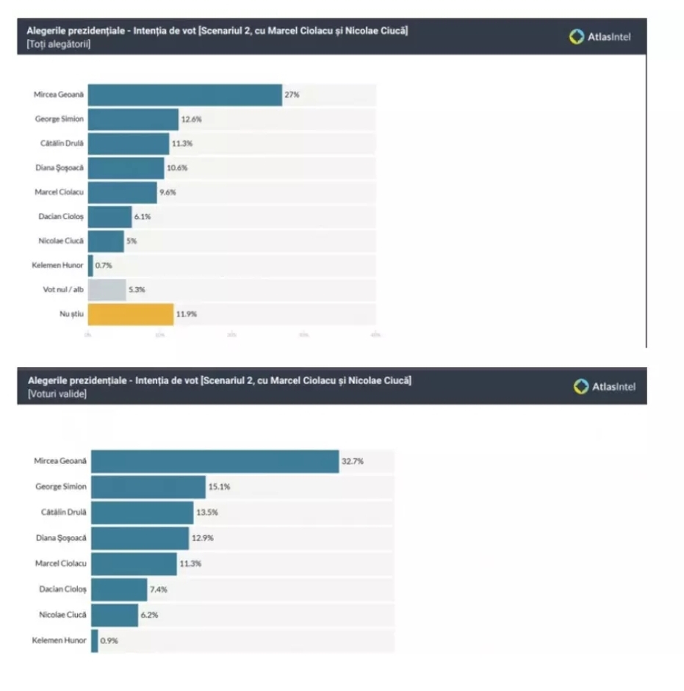Click the AtlasIntel logo icon in the Toți alegătorii header
The height and width of the screenshot is (691, 684).
[577, 37]
